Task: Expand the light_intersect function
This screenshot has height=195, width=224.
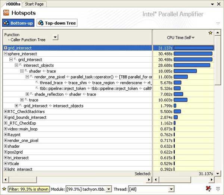Action: [6, 169]
